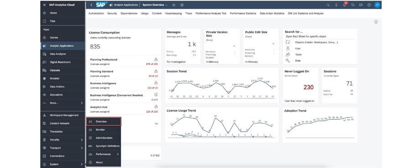Click the circled close icon beside the star
413x168 pixels.
[x=182, y=5]
